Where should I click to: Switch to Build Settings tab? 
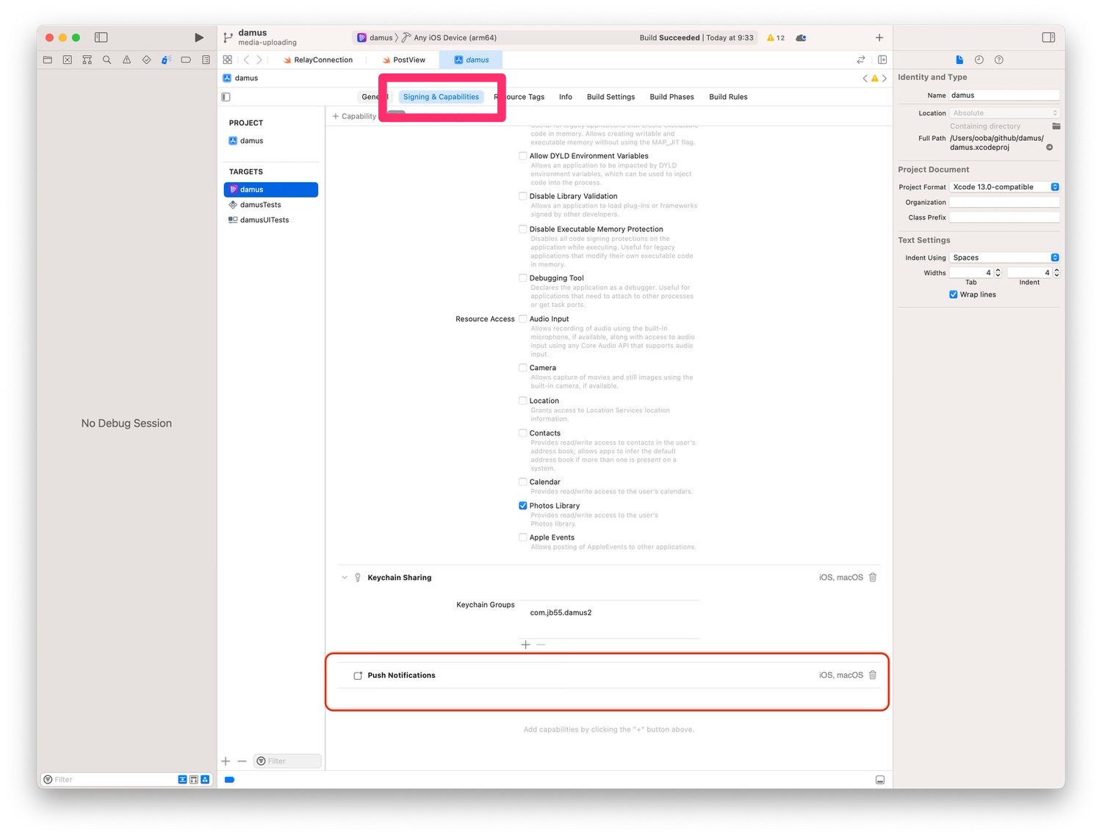[611, 97]
